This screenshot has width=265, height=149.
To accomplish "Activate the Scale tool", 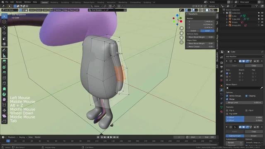I will click(4, 38).
